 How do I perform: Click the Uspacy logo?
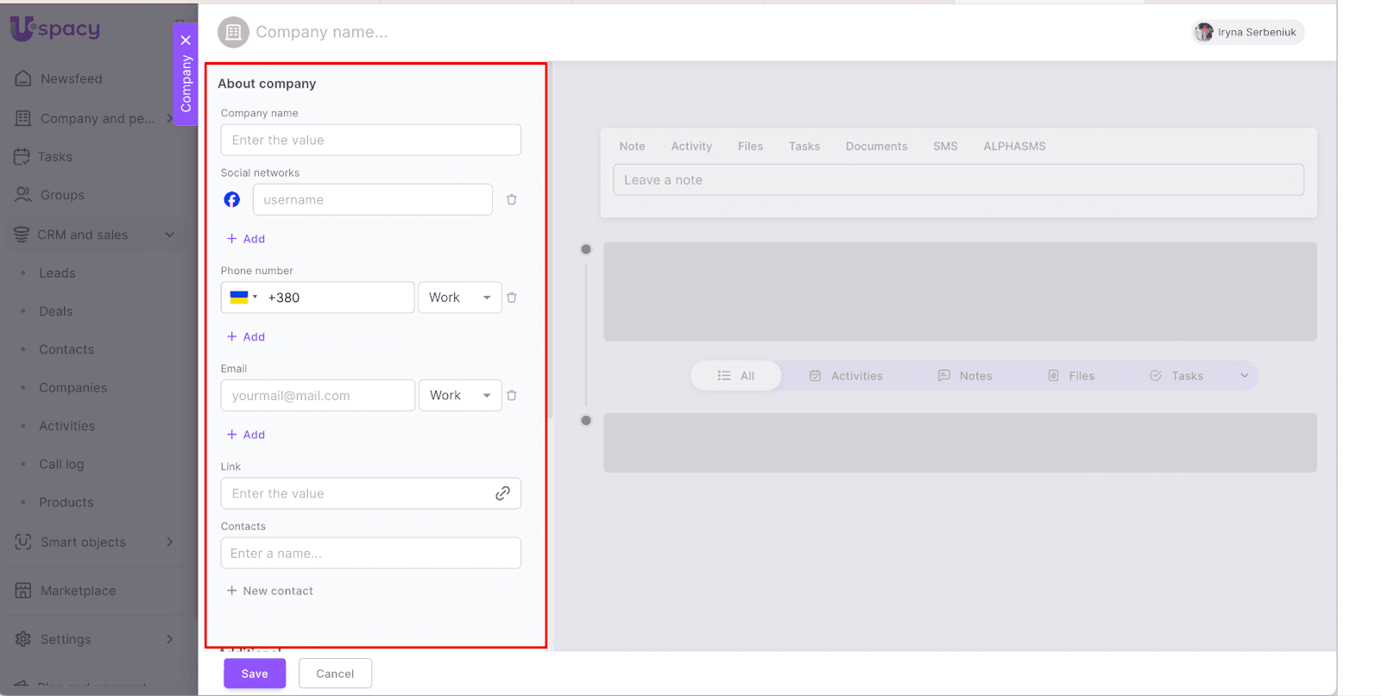click(x=55, y=28)
